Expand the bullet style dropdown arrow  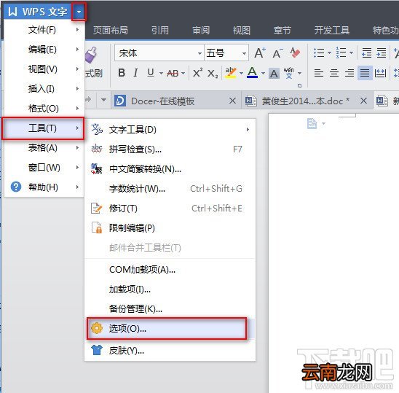[329, 53]
